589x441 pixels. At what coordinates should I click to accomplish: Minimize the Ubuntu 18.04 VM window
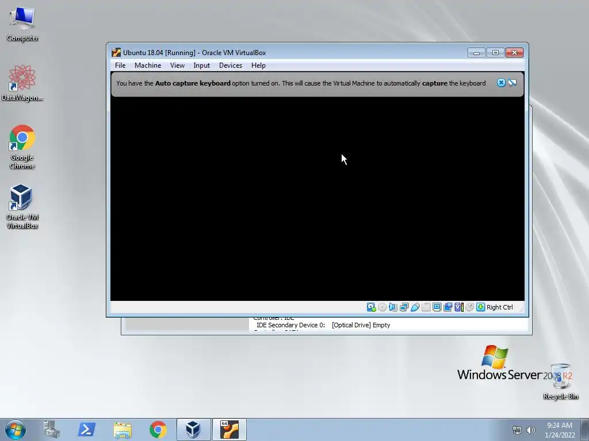(x=476, y=52)
